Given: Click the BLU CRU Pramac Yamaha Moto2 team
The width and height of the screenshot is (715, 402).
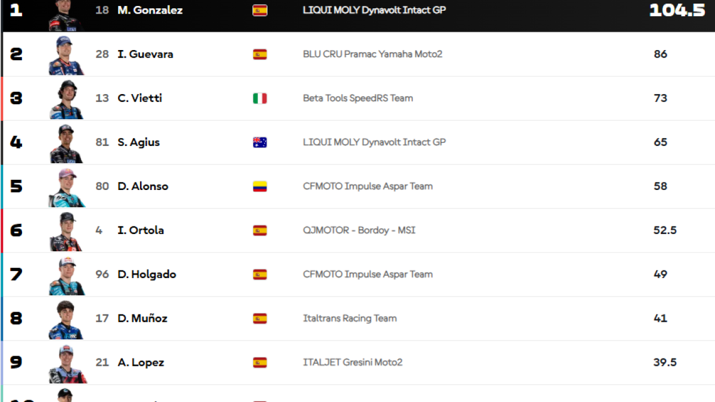Looking at the screenshot, I should [372, 54].
